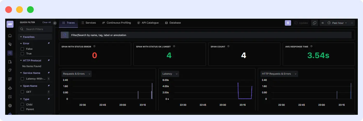Enable the GET span name checkbox
363x121 pixels.
tap(22, 92)
